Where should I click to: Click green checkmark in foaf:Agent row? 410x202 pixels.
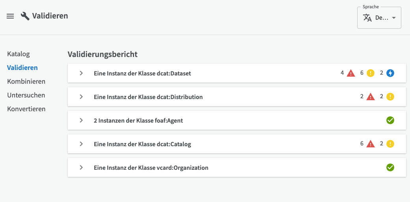point(390,120)
